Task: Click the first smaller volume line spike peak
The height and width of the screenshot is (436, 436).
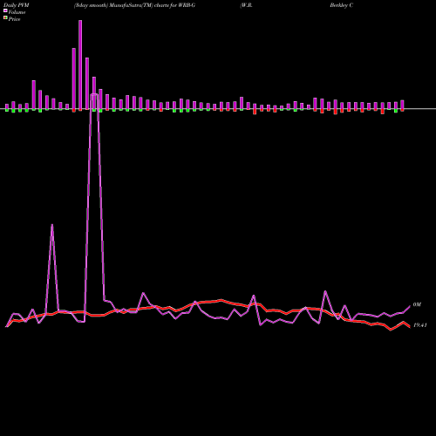Action: pyautogui.click(x=52, y=225)
